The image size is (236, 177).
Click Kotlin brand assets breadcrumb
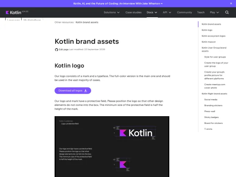tap(87, 22)
